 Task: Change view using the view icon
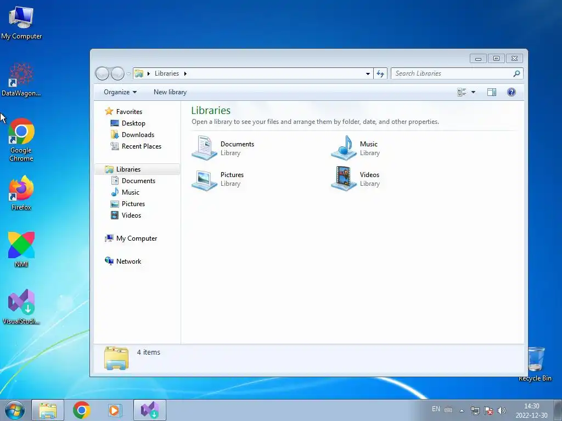[462, 92]
